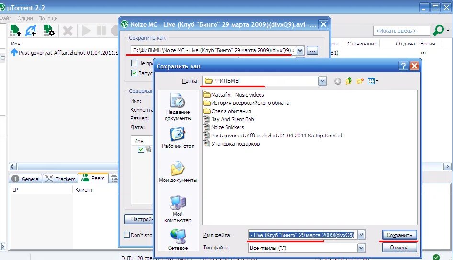453x260 pixels.
Task: Click the Искать здесь search field
Action: click(402, 31)
